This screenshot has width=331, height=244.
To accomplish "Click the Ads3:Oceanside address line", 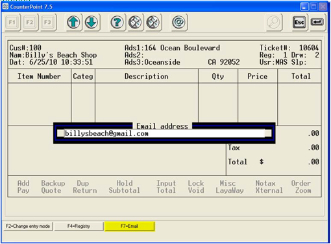I will (153, 62).
